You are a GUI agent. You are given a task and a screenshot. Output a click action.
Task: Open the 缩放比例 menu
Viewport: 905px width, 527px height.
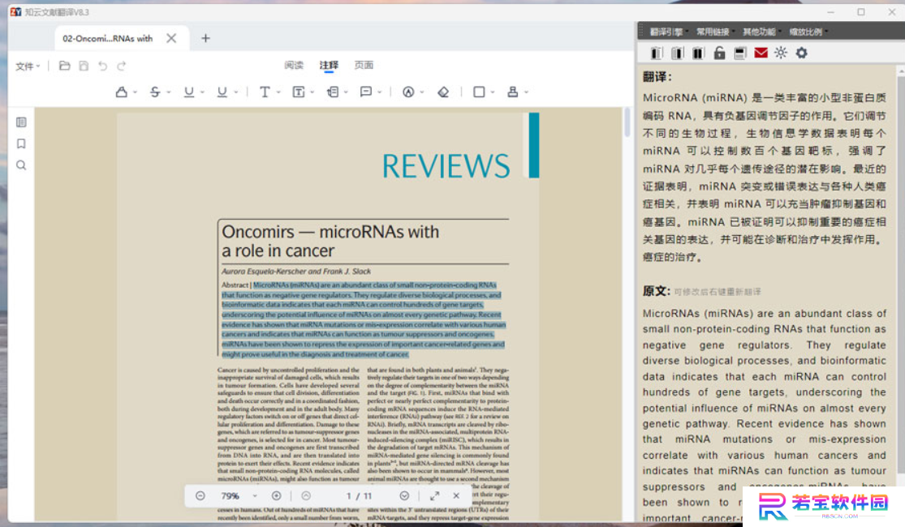(808, 32)
